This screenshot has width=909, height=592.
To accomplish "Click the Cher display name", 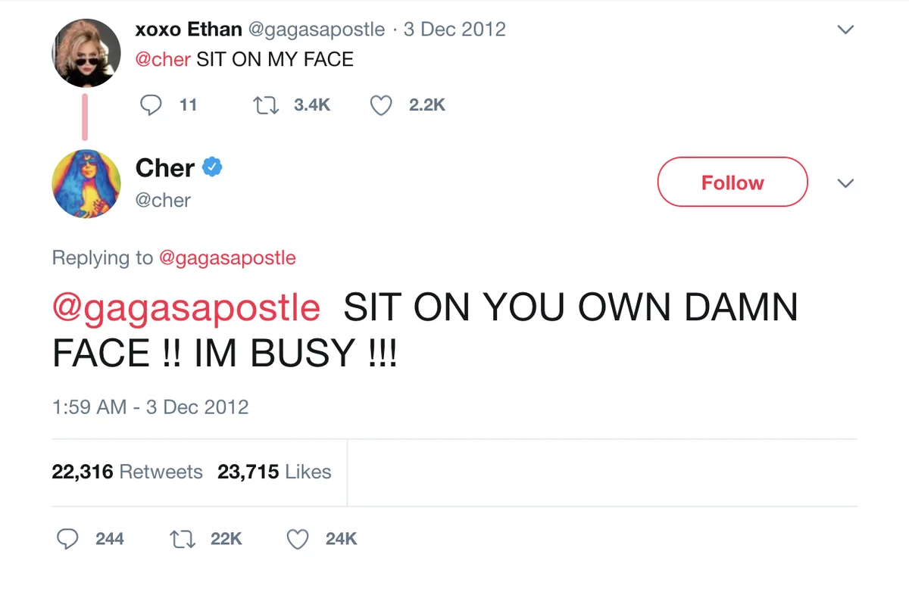I will click(x=165, y=167).
